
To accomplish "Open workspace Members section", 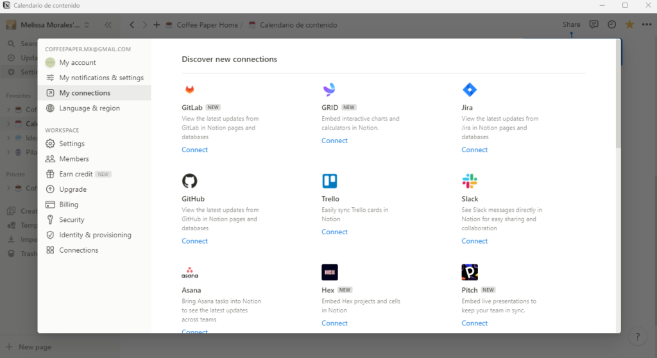I will point(94,159).
